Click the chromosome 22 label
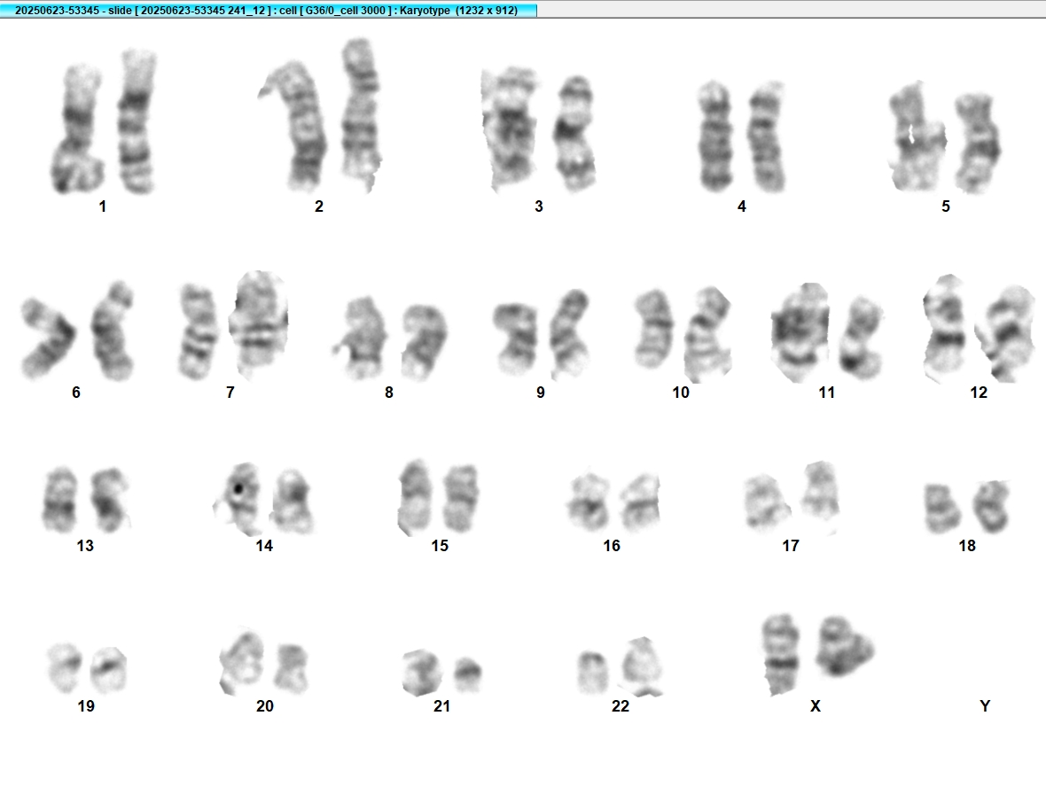Viewport: 1046px width, 786px height. (x=621, y=706)
